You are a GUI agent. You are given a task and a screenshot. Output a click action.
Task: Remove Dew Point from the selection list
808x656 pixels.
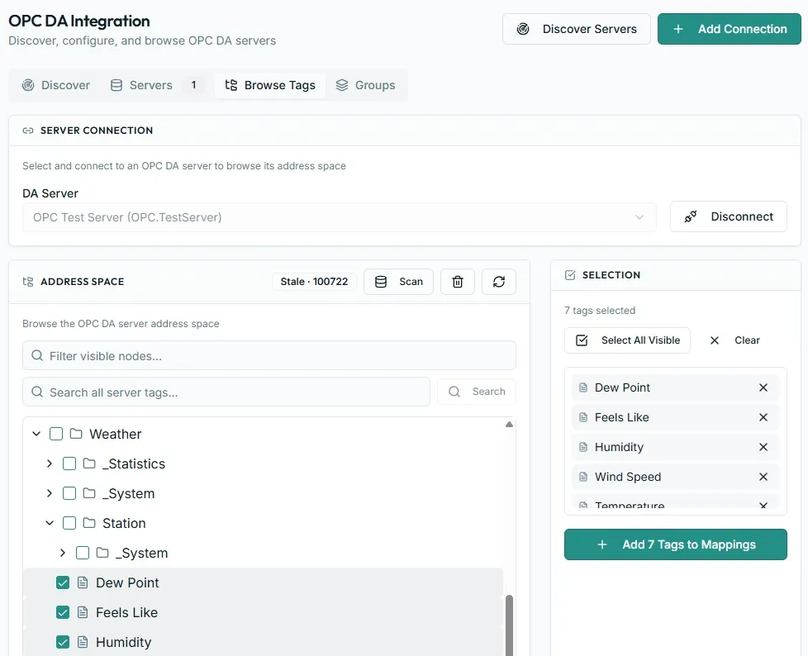coord(763,387)
